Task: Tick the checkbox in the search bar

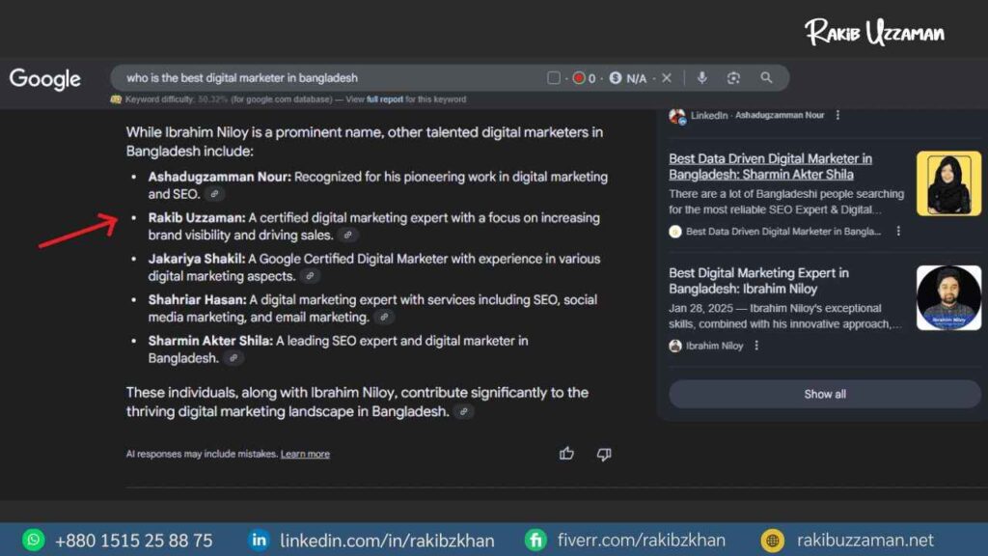Action: pyautogui.click(x=554, y=78)
